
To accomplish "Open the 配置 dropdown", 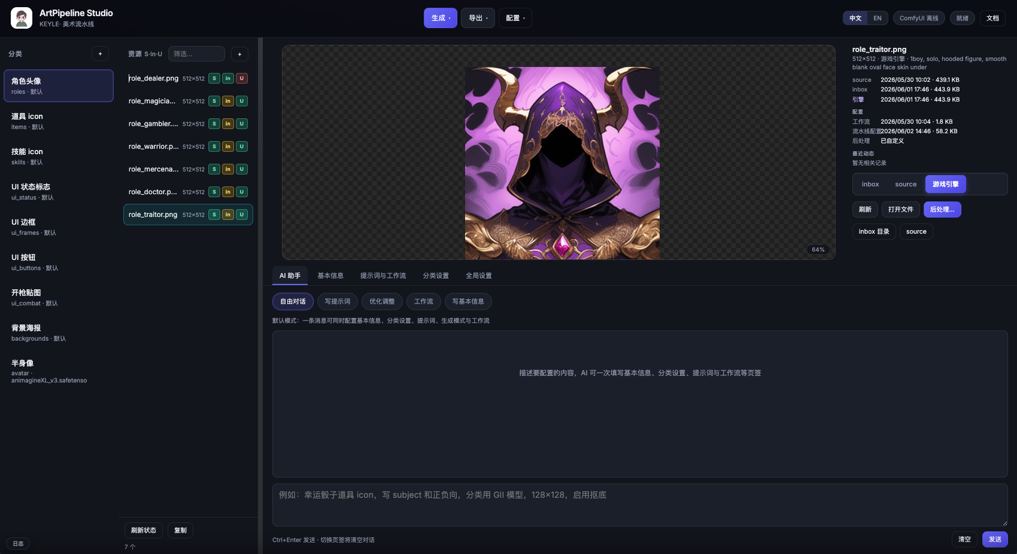I will [x=515, y=18].
